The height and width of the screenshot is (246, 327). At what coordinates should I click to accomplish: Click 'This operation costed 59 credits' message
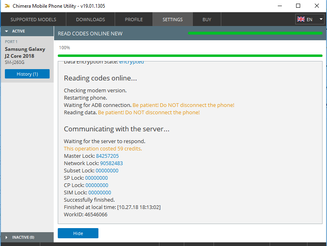pyautogui.click(x=103, y=149)
